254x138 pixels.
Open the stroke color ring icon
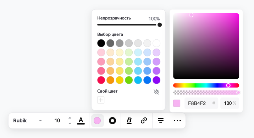click(112, 121)
